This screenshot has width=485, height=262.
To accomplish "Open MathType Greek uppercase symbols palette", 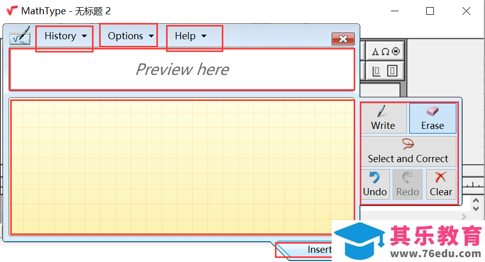I will [x=385, y=51].
